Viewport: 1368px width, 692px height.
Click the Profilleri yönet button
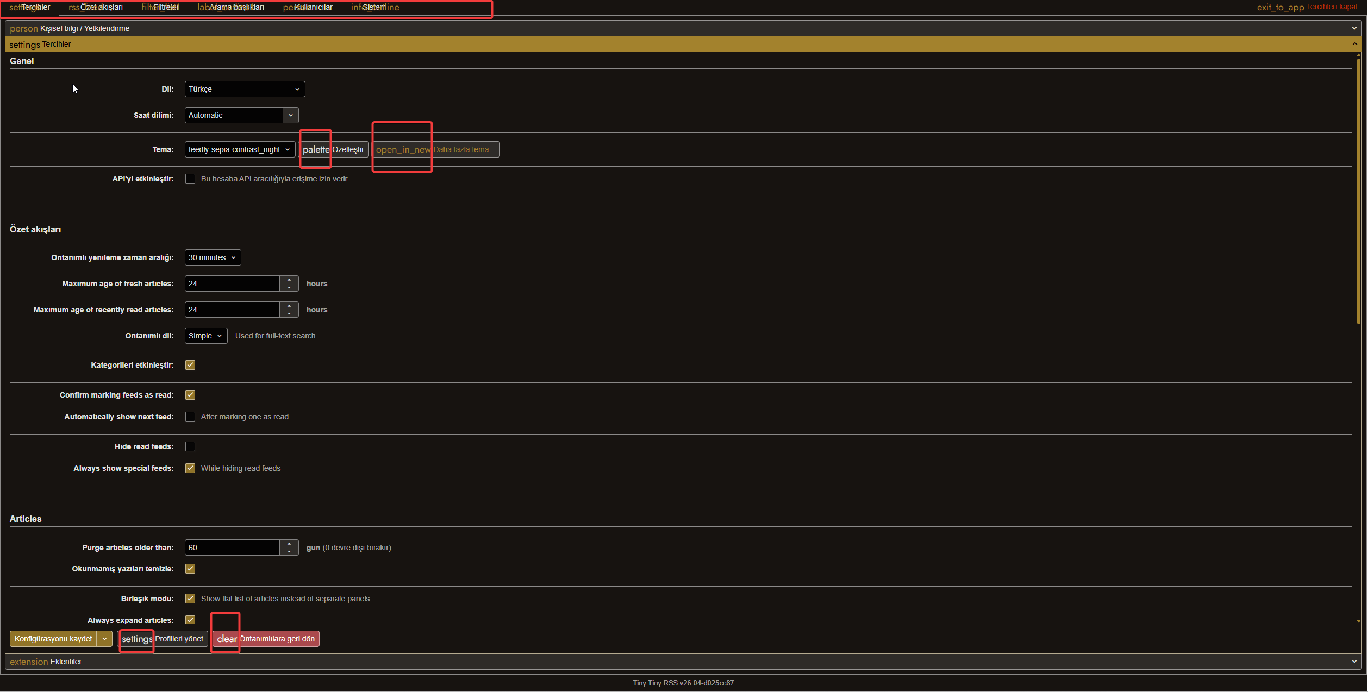[163, 639]
